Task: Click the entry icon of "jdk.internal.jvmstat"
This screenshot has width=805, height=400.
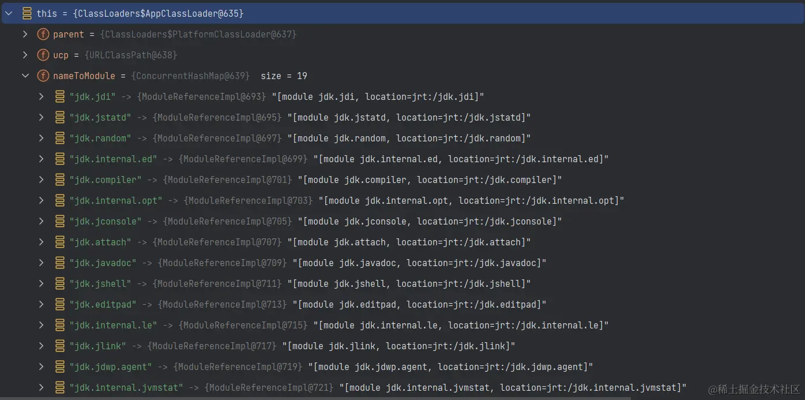Action: pyautogui.click(x=59, y=387)
